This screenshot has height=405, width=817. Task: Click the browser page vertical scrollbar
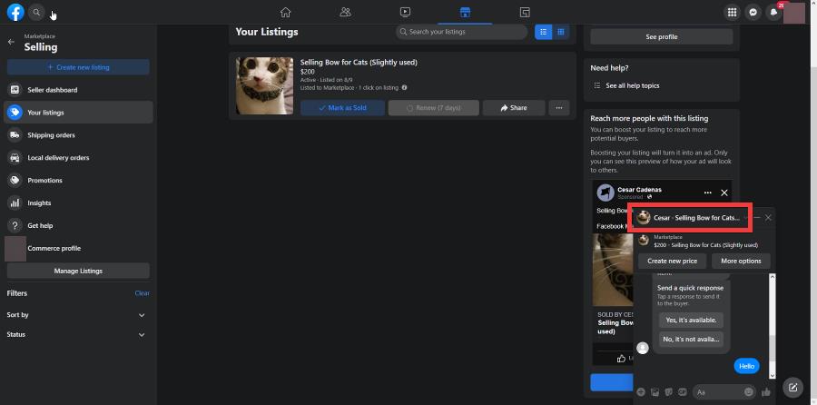[x=812, y=202]
